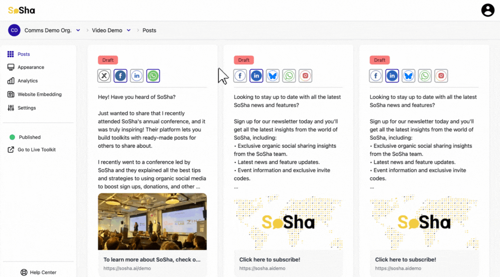
Task: Open the middle post SoSha map image
Action: 288,221
